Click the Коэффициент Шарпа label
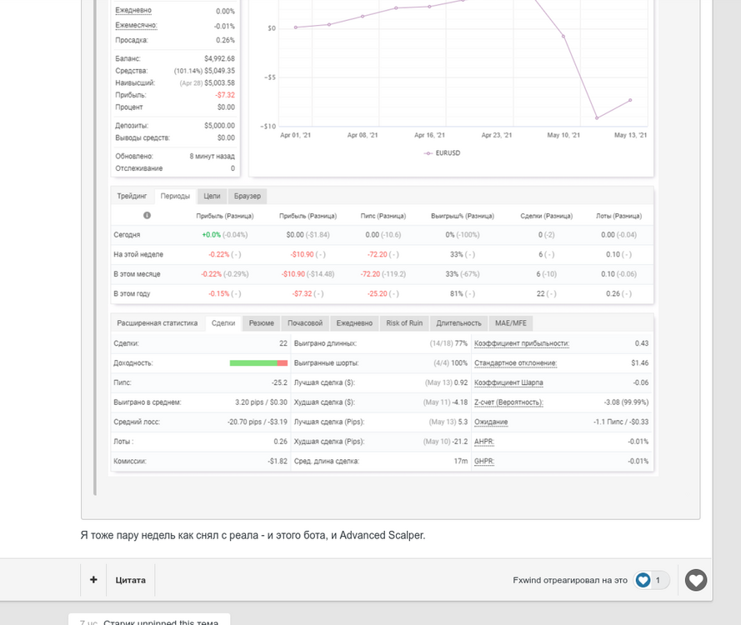 pos(508,382)
